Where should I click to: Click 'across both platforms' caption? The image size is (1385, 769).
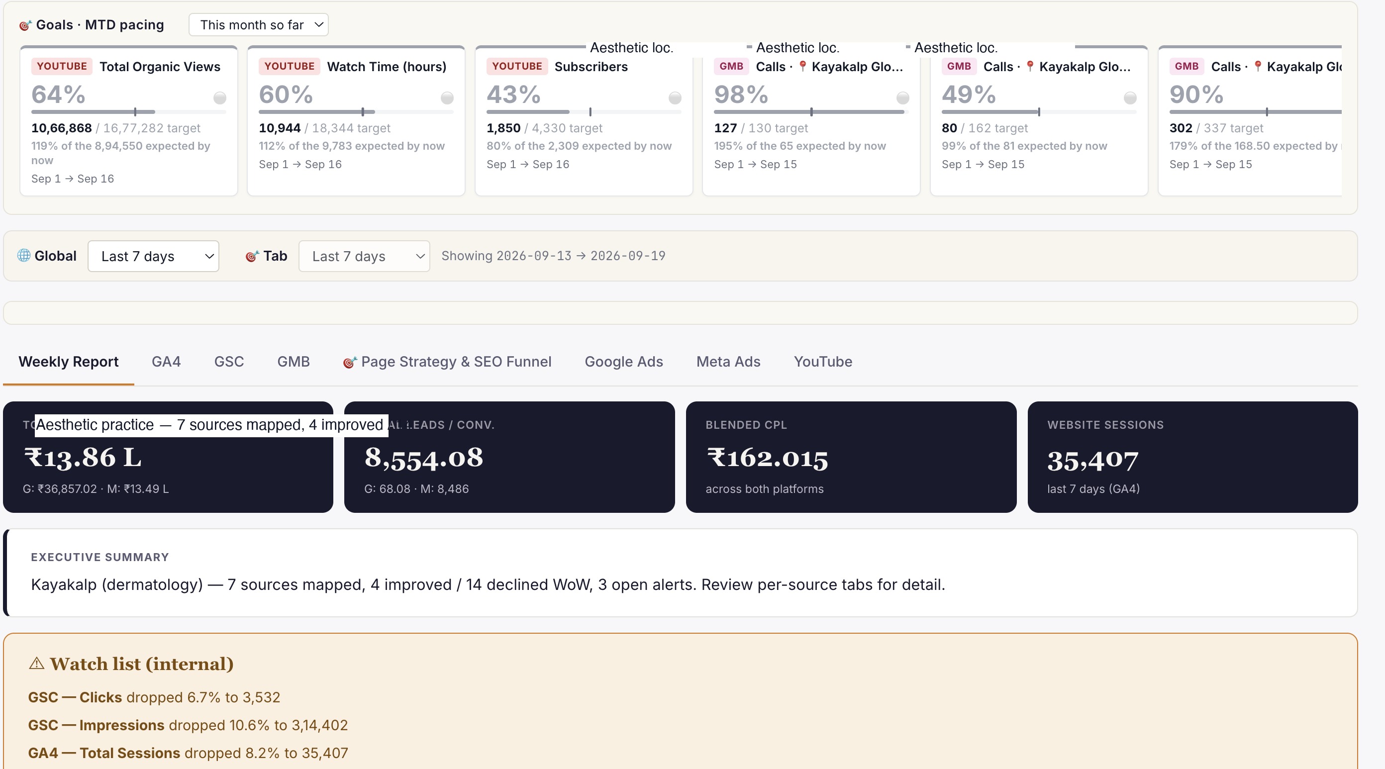(x=765, y=489)
